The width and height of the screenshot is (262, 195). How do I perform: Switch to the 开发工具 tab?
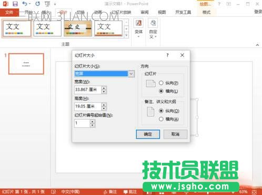coord(183,12)
